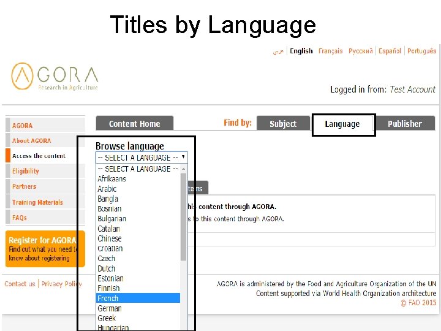Image resolution: width=441 pixels, height=331 pixels.
Task: Pick Catalan from the dropdown list
Action: (138, 229)
